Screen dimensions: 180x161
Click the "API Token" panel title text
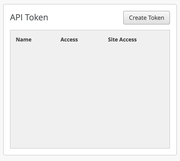click(x=29, y=17)
